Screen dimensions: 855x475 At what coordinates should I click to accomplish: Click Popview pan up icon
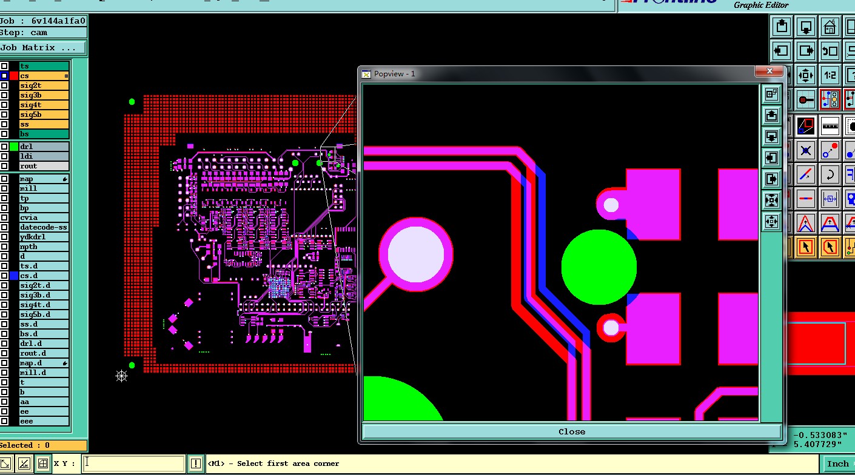tap(771, 115)
